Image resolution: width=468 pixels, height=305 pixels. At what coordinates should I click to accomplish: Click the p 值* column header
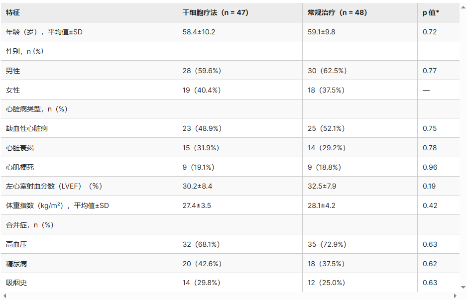(x=431, y=12)
